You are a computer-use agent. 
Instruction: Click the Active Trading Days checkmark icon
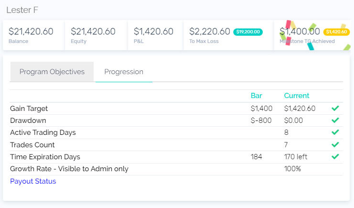(335, 132)
